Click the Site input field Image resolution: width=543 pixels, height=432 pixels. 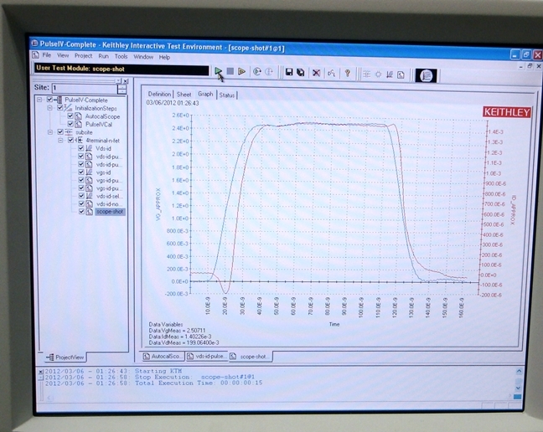click(x=85, y=89)
